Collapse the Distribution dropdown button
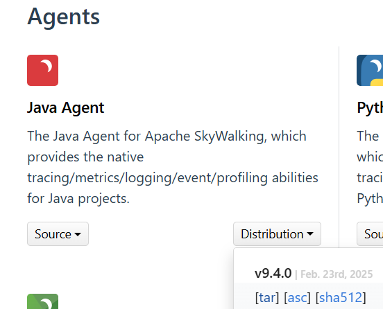Screen dimensions: 383x309 [277, 234]
